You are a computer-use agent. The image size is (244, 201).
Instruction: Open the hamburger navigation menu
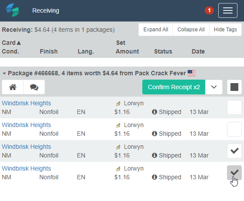pyautogui.click(x=228, y=10)
